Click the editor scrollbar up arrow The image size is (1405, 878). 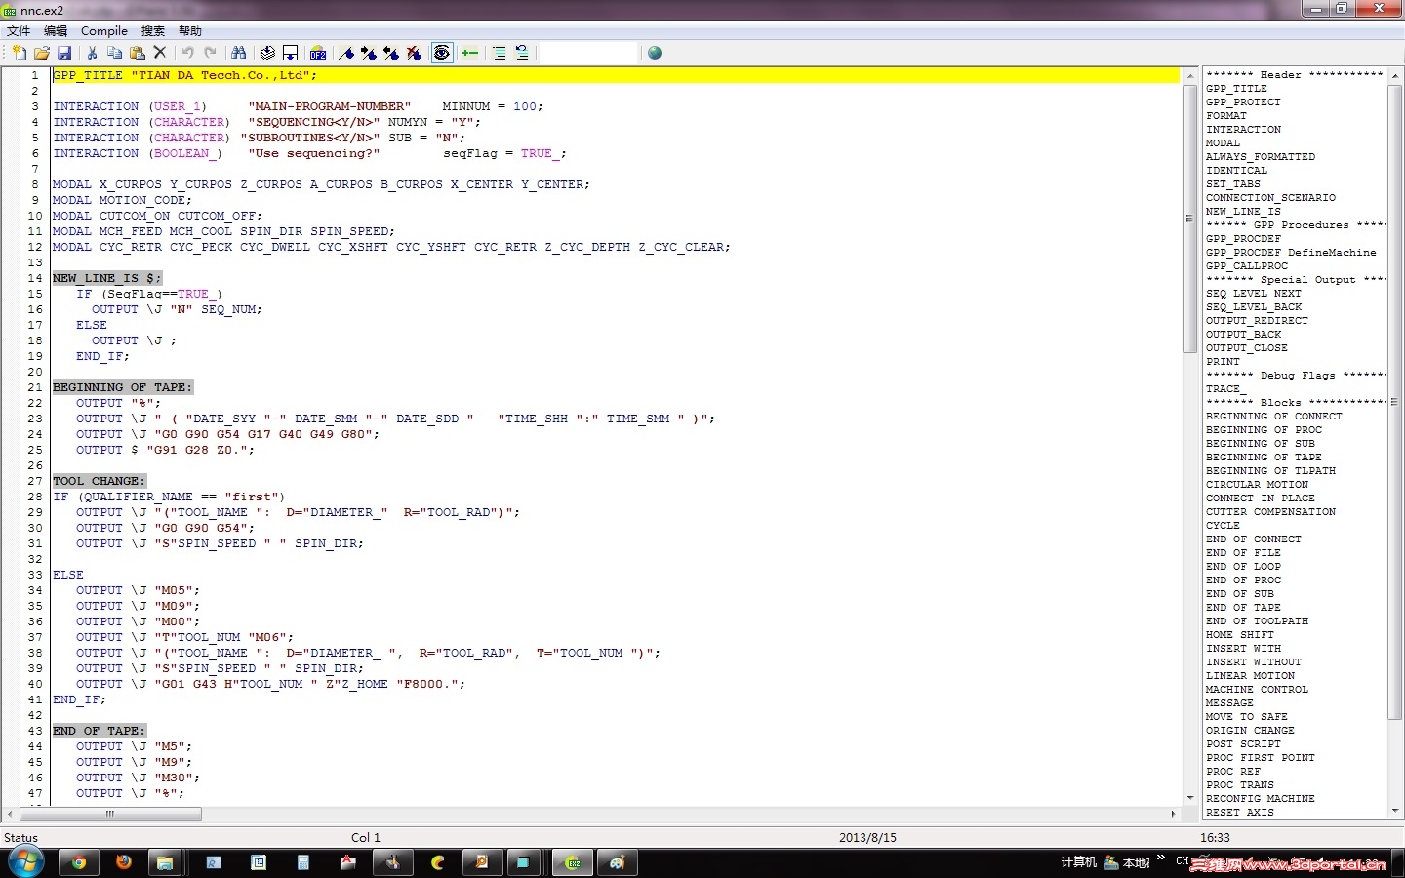click(x=1190, y=75)
